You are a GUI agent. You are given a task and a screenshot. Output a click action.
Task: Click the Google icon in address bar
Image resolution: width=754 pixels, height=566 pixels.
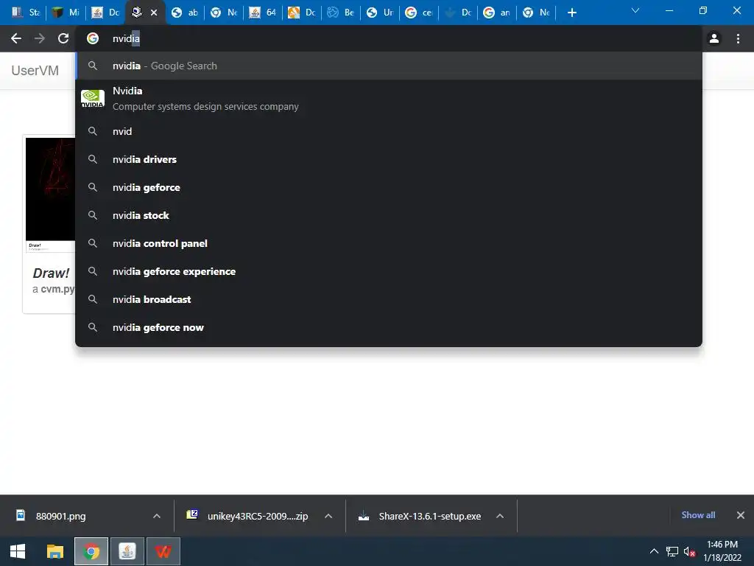point(93,38)
